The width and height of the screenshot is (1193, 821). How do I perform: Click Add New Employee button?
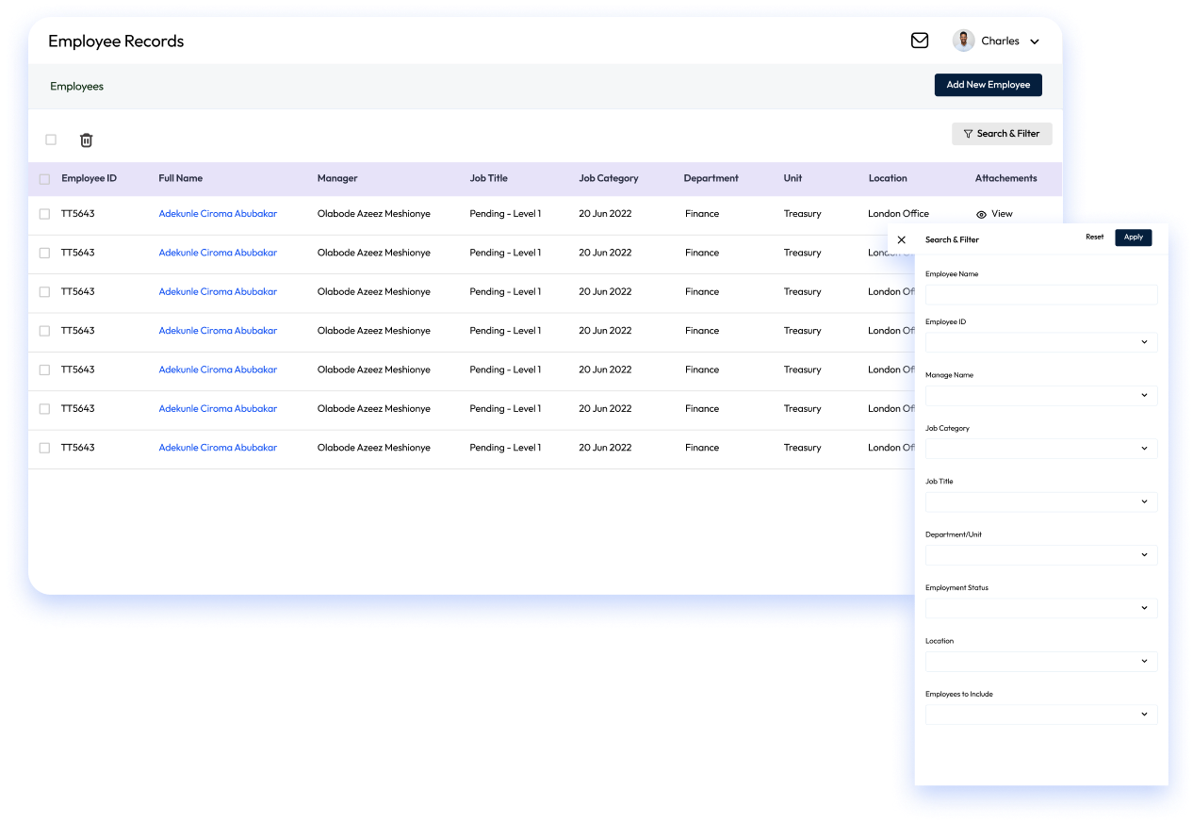click(x=988, y=85)
